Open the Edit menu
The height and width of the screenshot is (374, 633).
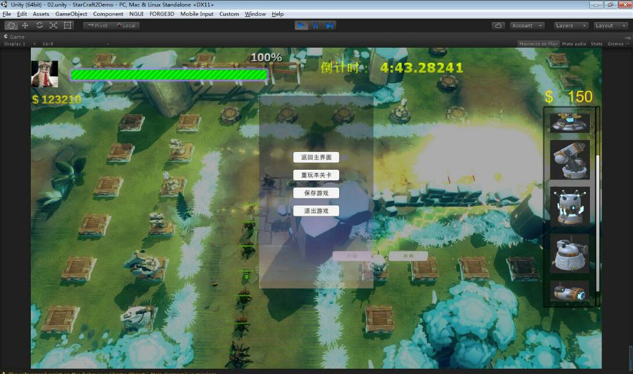pos(22,14)
